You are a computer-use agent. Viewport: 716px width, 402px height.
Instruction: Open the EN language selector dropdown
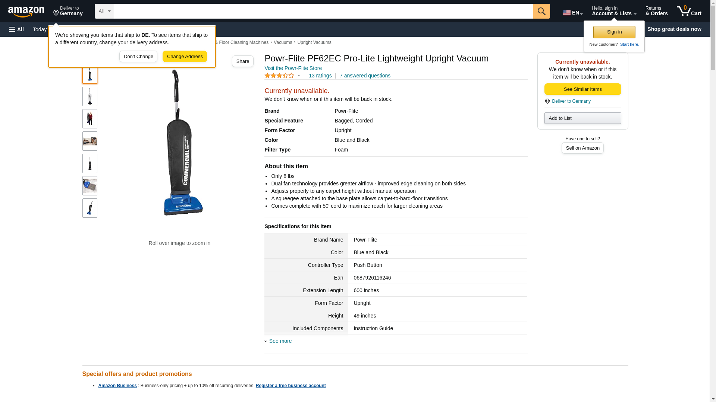point(573,13)
